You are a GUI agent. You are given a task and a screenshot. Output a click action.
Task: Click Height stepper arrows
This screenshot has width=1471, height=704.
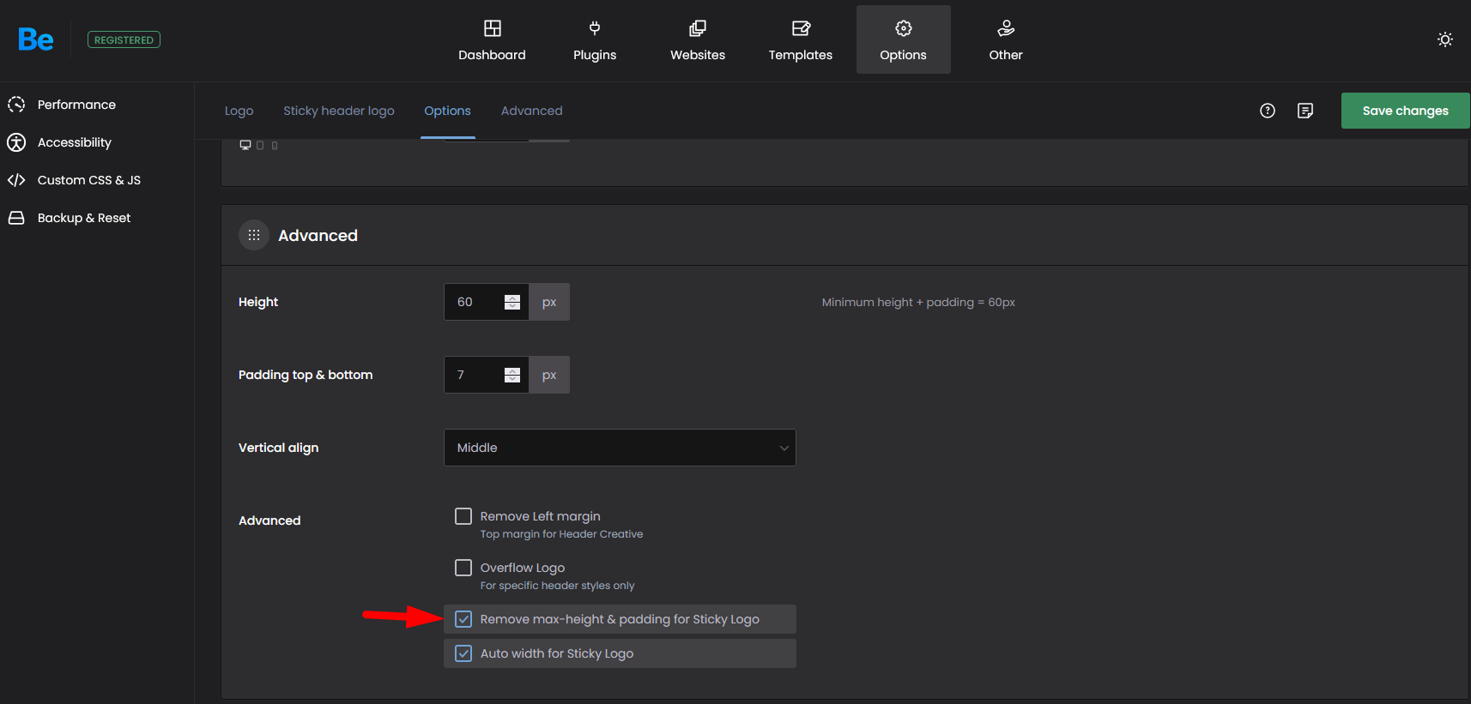pyautogui.click(x=512, y=302)
